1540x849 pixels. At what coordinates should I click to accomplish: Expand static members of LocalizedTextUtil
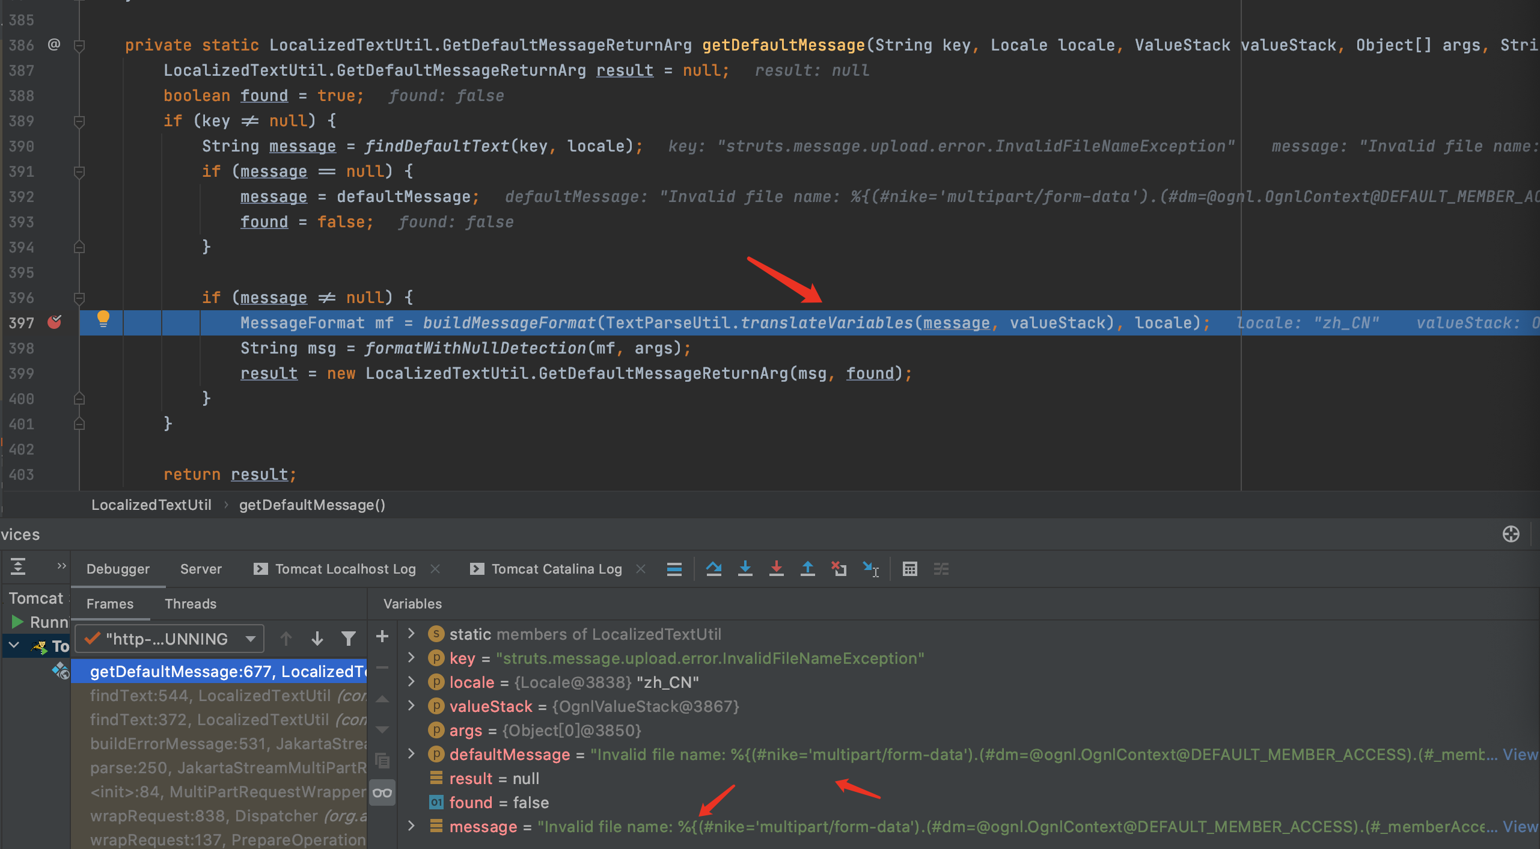point(412,634)
